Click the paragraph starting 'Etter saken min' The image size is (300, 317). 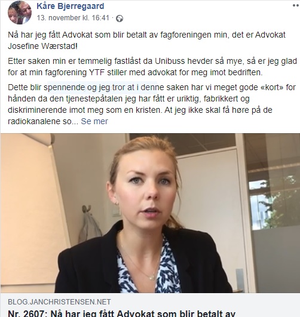[x=152, y=67]
